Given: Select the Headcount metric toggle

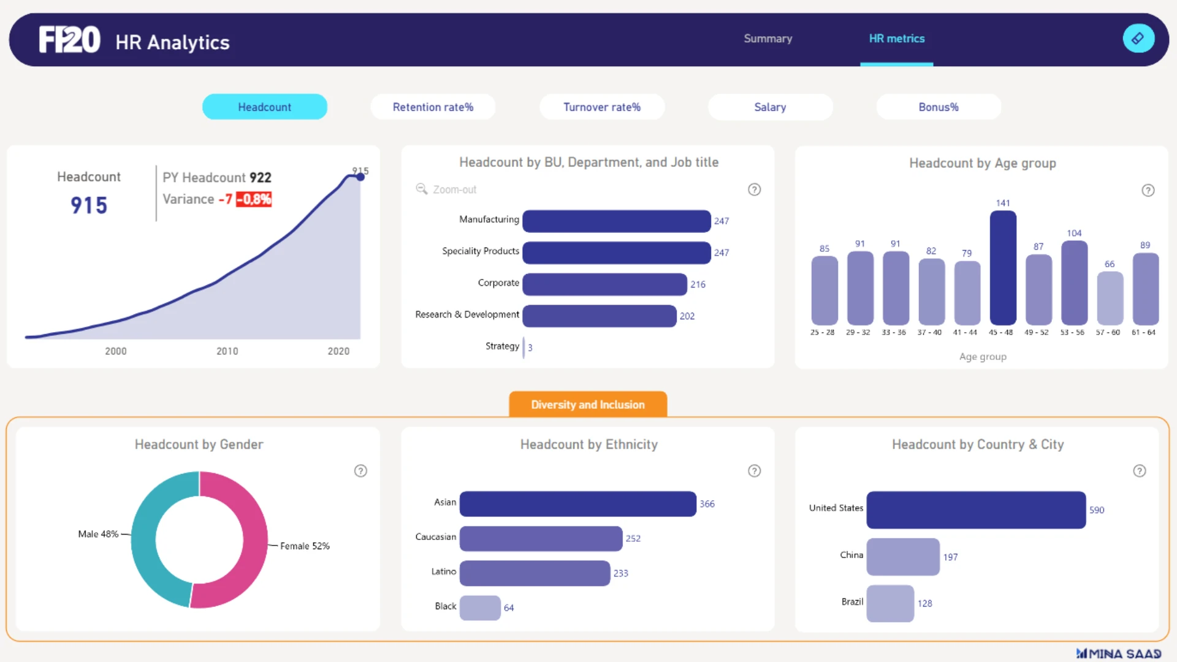Looking at the screenshot, I should (264, 107).
